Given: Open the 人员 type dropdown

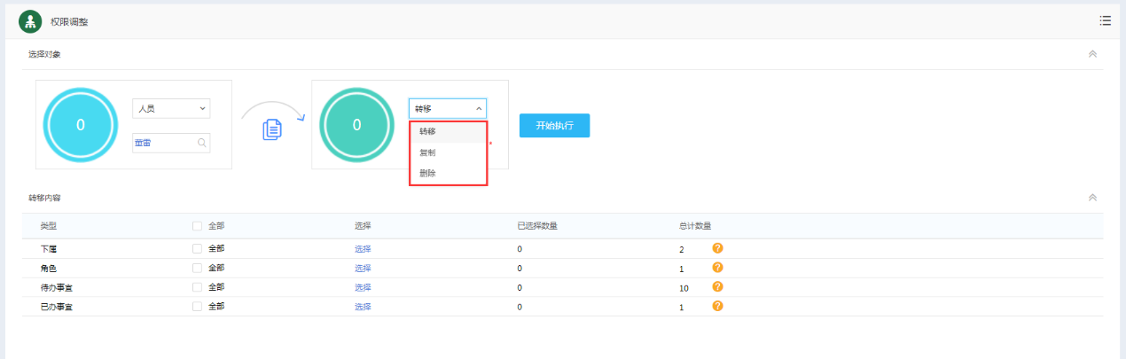Looking at the screenshot, I should [x=170, y=108].
